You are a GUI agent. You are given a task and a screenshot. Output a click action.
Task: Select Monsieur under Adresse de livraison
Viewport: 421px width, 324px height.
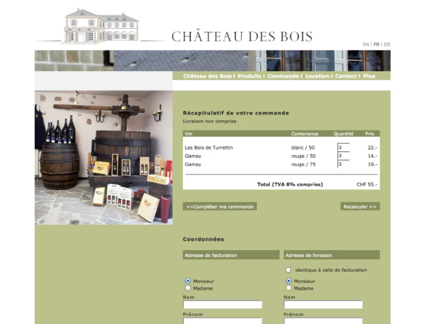tap(289, 281)
